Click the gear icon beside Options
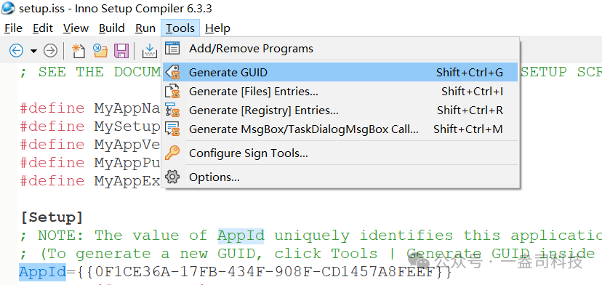 (172, 177)
